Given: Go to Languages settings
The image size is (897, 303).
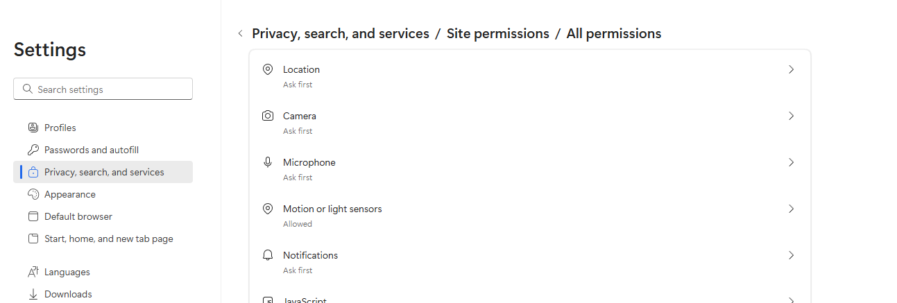Looking at the screenshot, I should (67, 272).
